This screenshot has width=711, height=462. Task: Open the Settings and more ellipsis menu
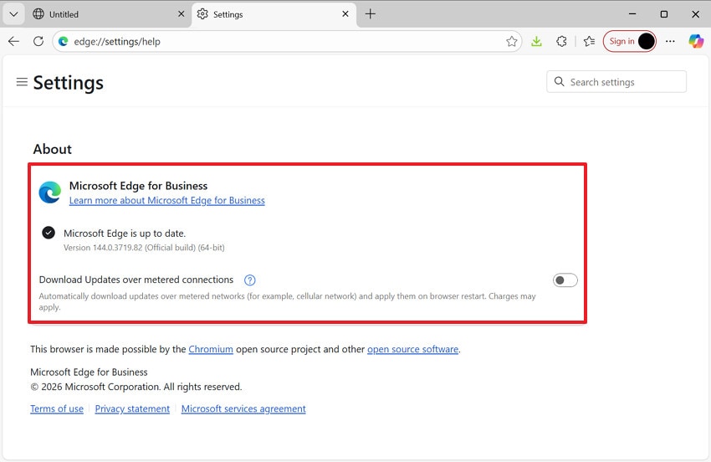(x=670, y=41)
